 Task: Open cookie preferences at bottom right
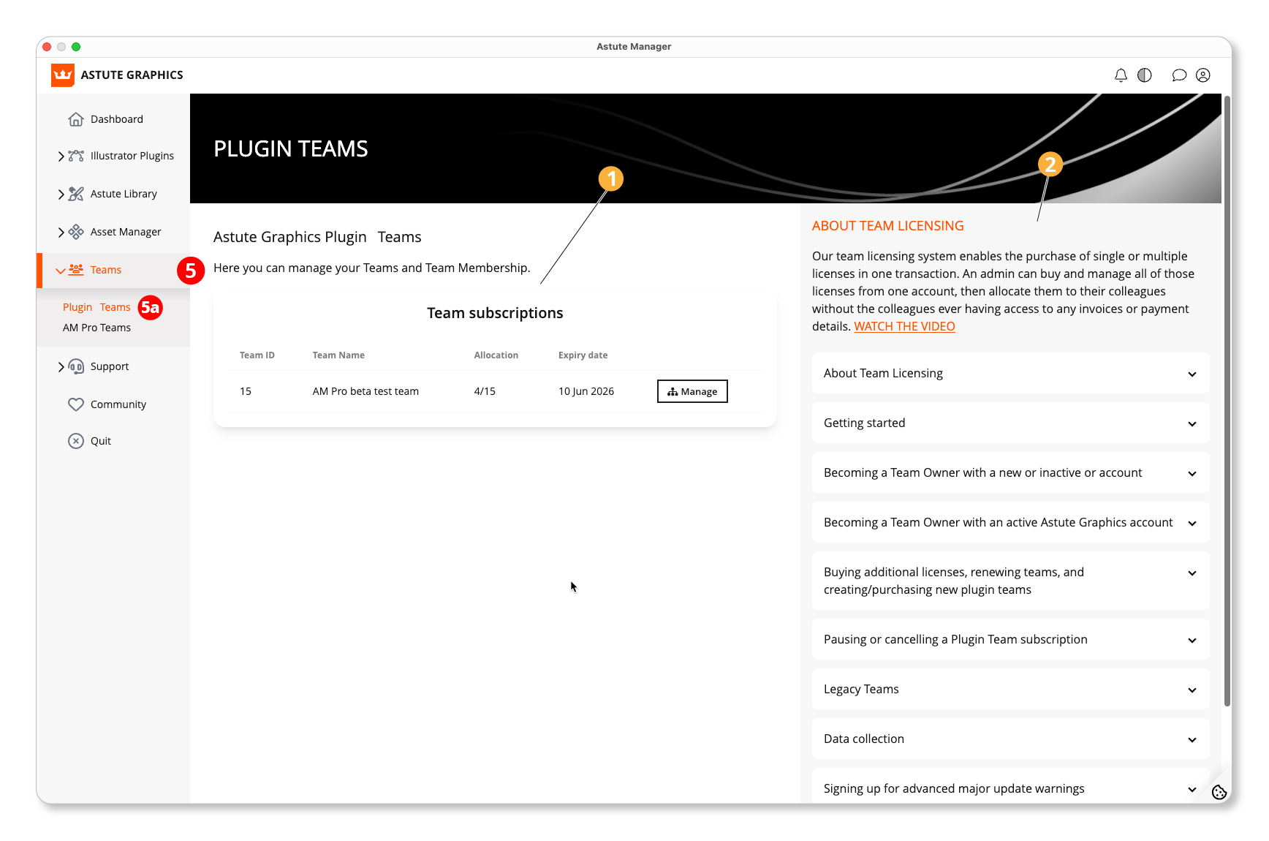coord(1219,792)
